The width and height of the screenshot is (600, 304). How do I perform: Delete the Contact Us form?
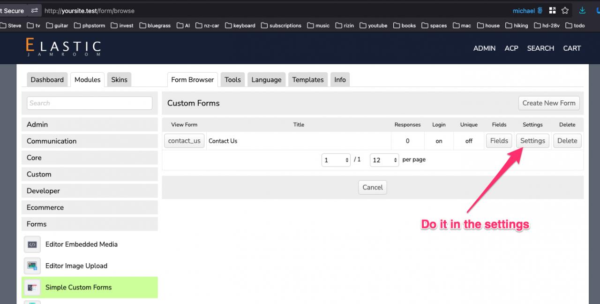click(567, 141)
